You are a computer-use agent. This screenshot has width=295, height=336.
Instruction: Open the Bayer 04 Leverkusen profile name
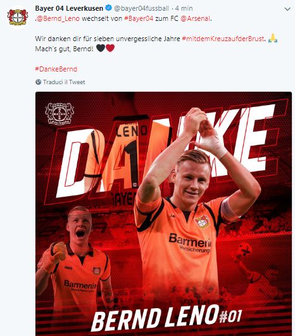click(69, 8)
